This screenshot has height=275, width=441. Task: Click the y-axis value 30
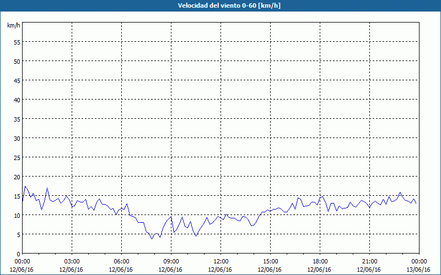point(17,139)
